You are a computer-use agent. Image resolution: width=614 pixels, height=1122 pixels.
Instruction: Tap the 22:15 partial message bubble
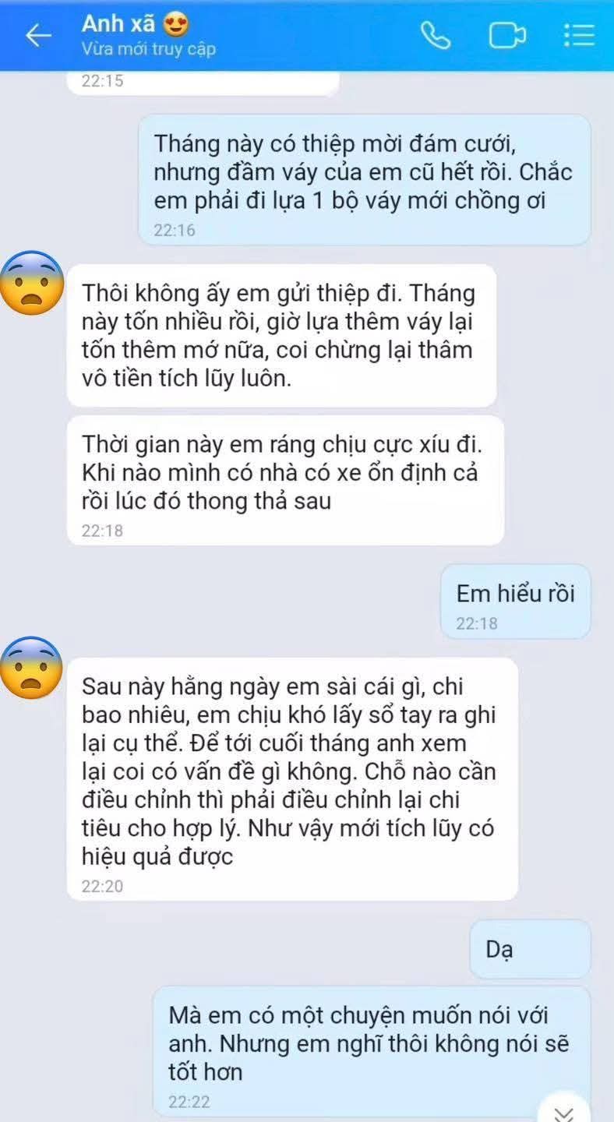pyautogui.click(x=203, y=82)
